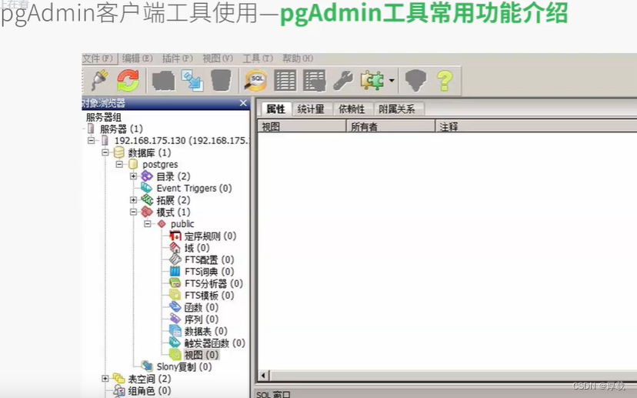Select the 目录 (2) catalog icon
Viewport: 637px width, 398px height.
coord(147,176)
